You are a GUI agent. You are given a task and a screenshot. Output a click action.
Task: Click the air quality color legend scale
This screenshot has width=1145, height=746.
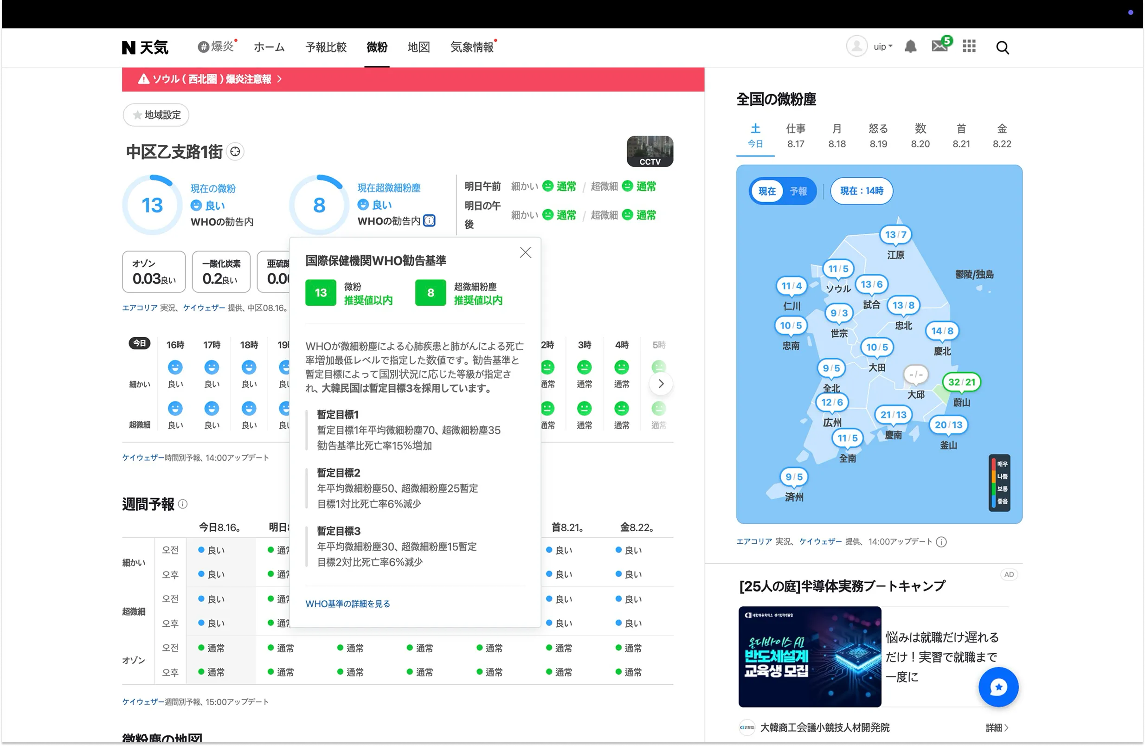click(1000, 483)
